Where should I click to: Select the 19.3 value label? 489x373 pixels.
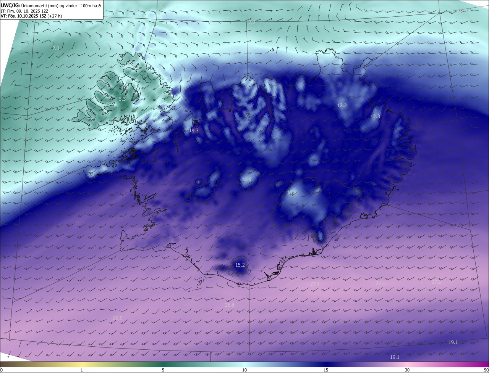[194, 130]
